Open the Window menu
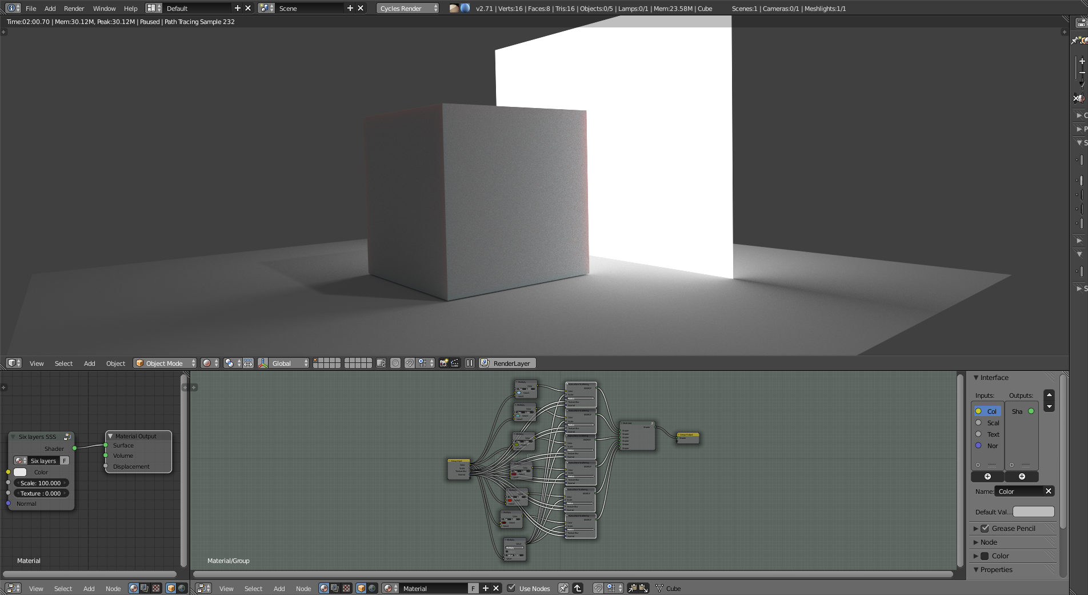The height and width of the screenshot is (595, 1088). [104, 8]
